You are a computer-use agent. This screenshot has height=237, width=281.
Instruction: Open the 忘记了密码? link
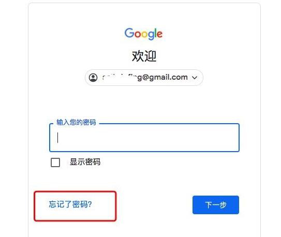tap(70, 204)
